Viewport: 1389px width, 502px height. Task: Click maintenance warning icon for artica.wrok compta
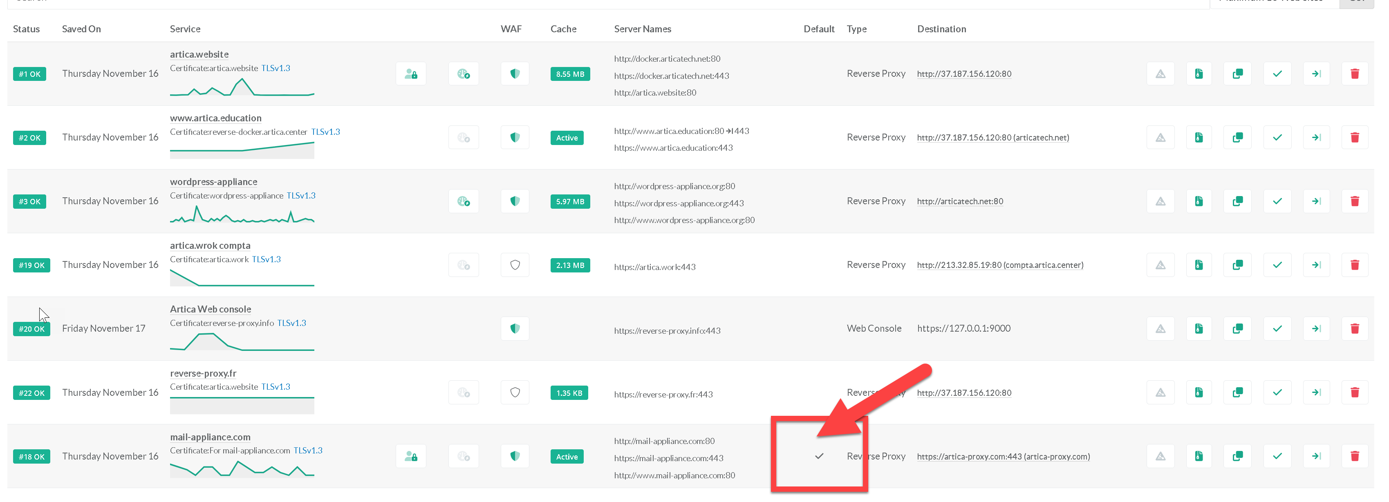pyautogui.click(x=1160, y=265)
